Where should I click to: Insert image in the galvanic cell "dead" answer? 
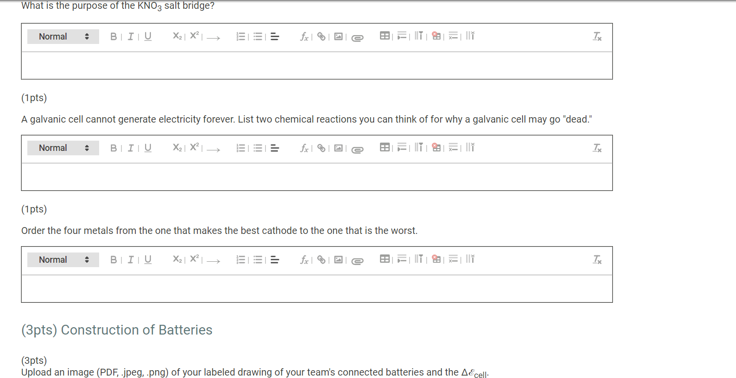(x=338, y=148)
